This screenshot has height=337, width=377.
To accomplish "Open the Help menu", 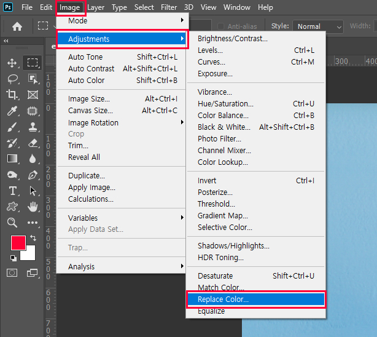I will (x=265, y=7).
